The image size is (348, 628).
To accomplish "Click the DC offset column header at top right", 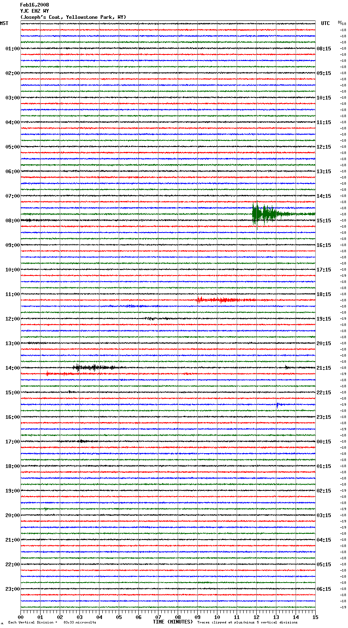I will pos(340,22).
